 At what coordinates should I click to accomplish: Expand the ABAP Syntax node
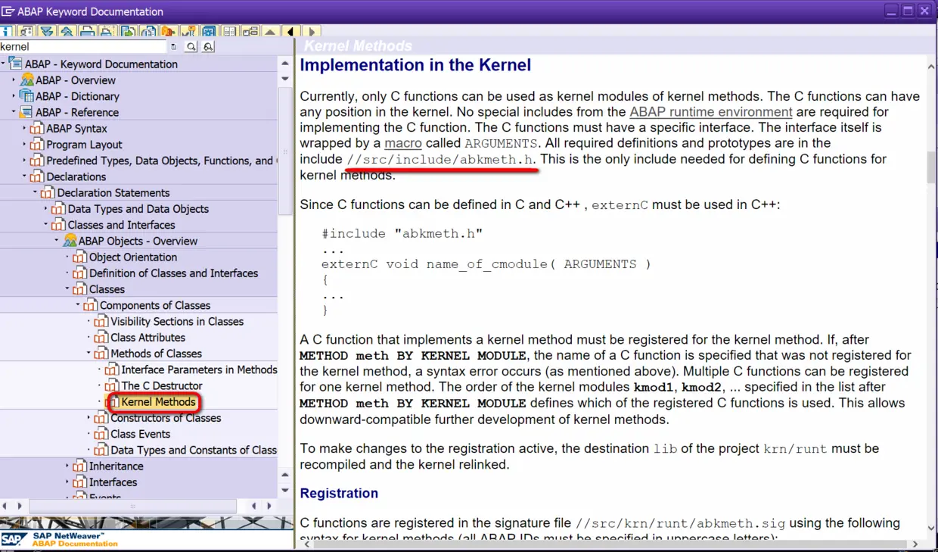tap(24, 128)
